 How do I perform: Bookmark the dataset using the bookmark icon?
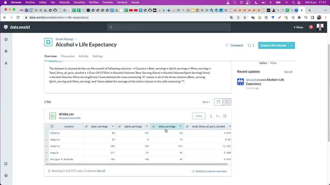(249, 45)
